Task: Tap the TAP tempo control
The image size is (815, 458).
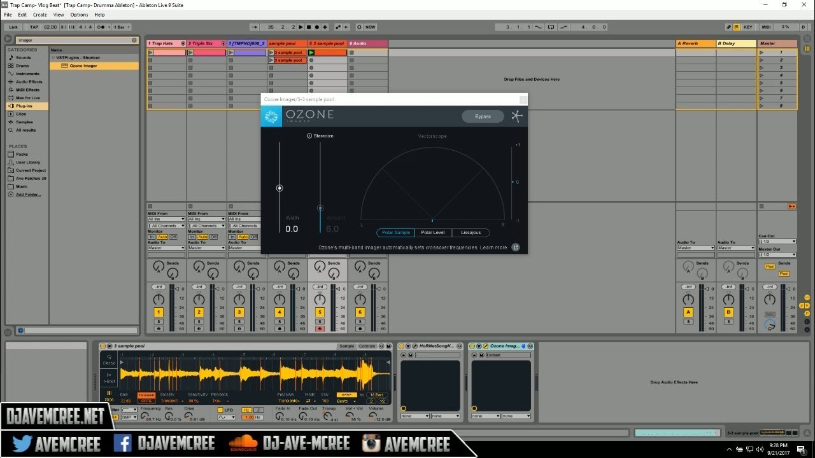Action: 33,27
